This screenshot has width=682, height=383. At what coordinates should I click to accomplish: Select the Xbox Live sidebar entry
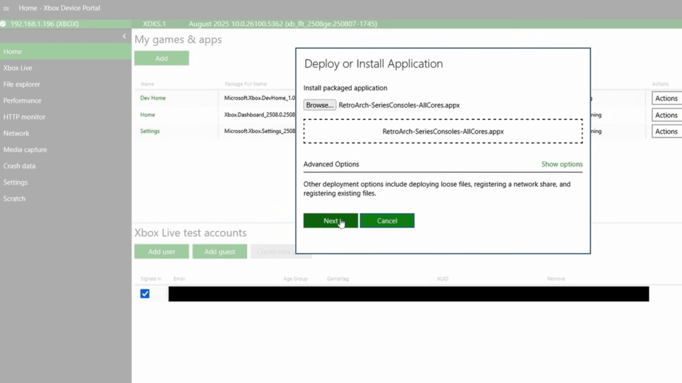pos(19,67)
